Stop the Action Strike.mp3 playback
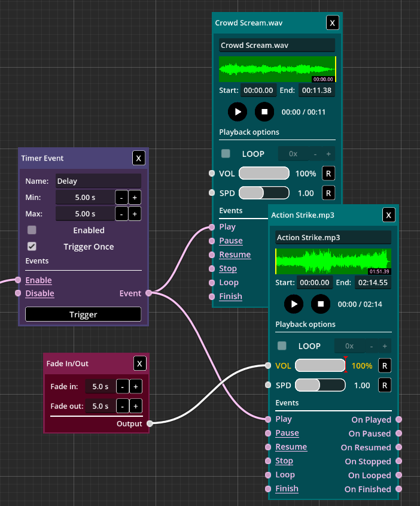The height and width of the screenshot is (506, 420). tap(321, 304)
